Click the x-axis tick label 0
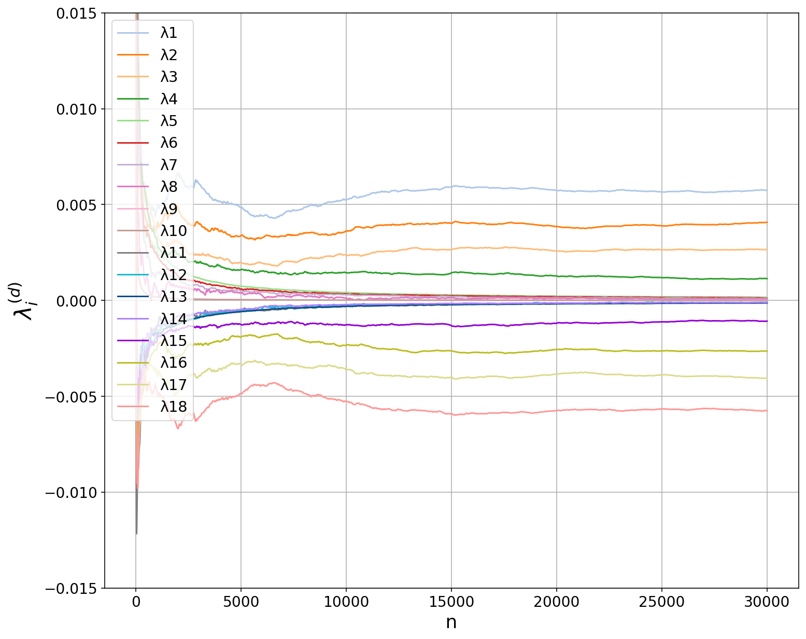806x639 pixels. [x=136, y=602]
